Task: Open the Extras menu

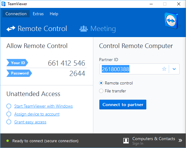Action: click(38, 14)
